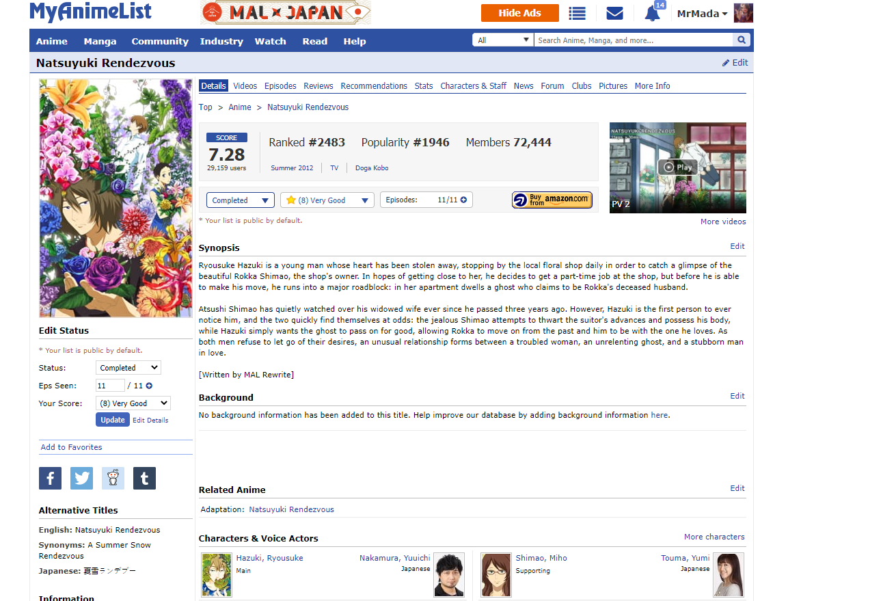Click Add to Favorites
Screen dimensions: 896x601
pyautogui.click(x=72, y=447)
